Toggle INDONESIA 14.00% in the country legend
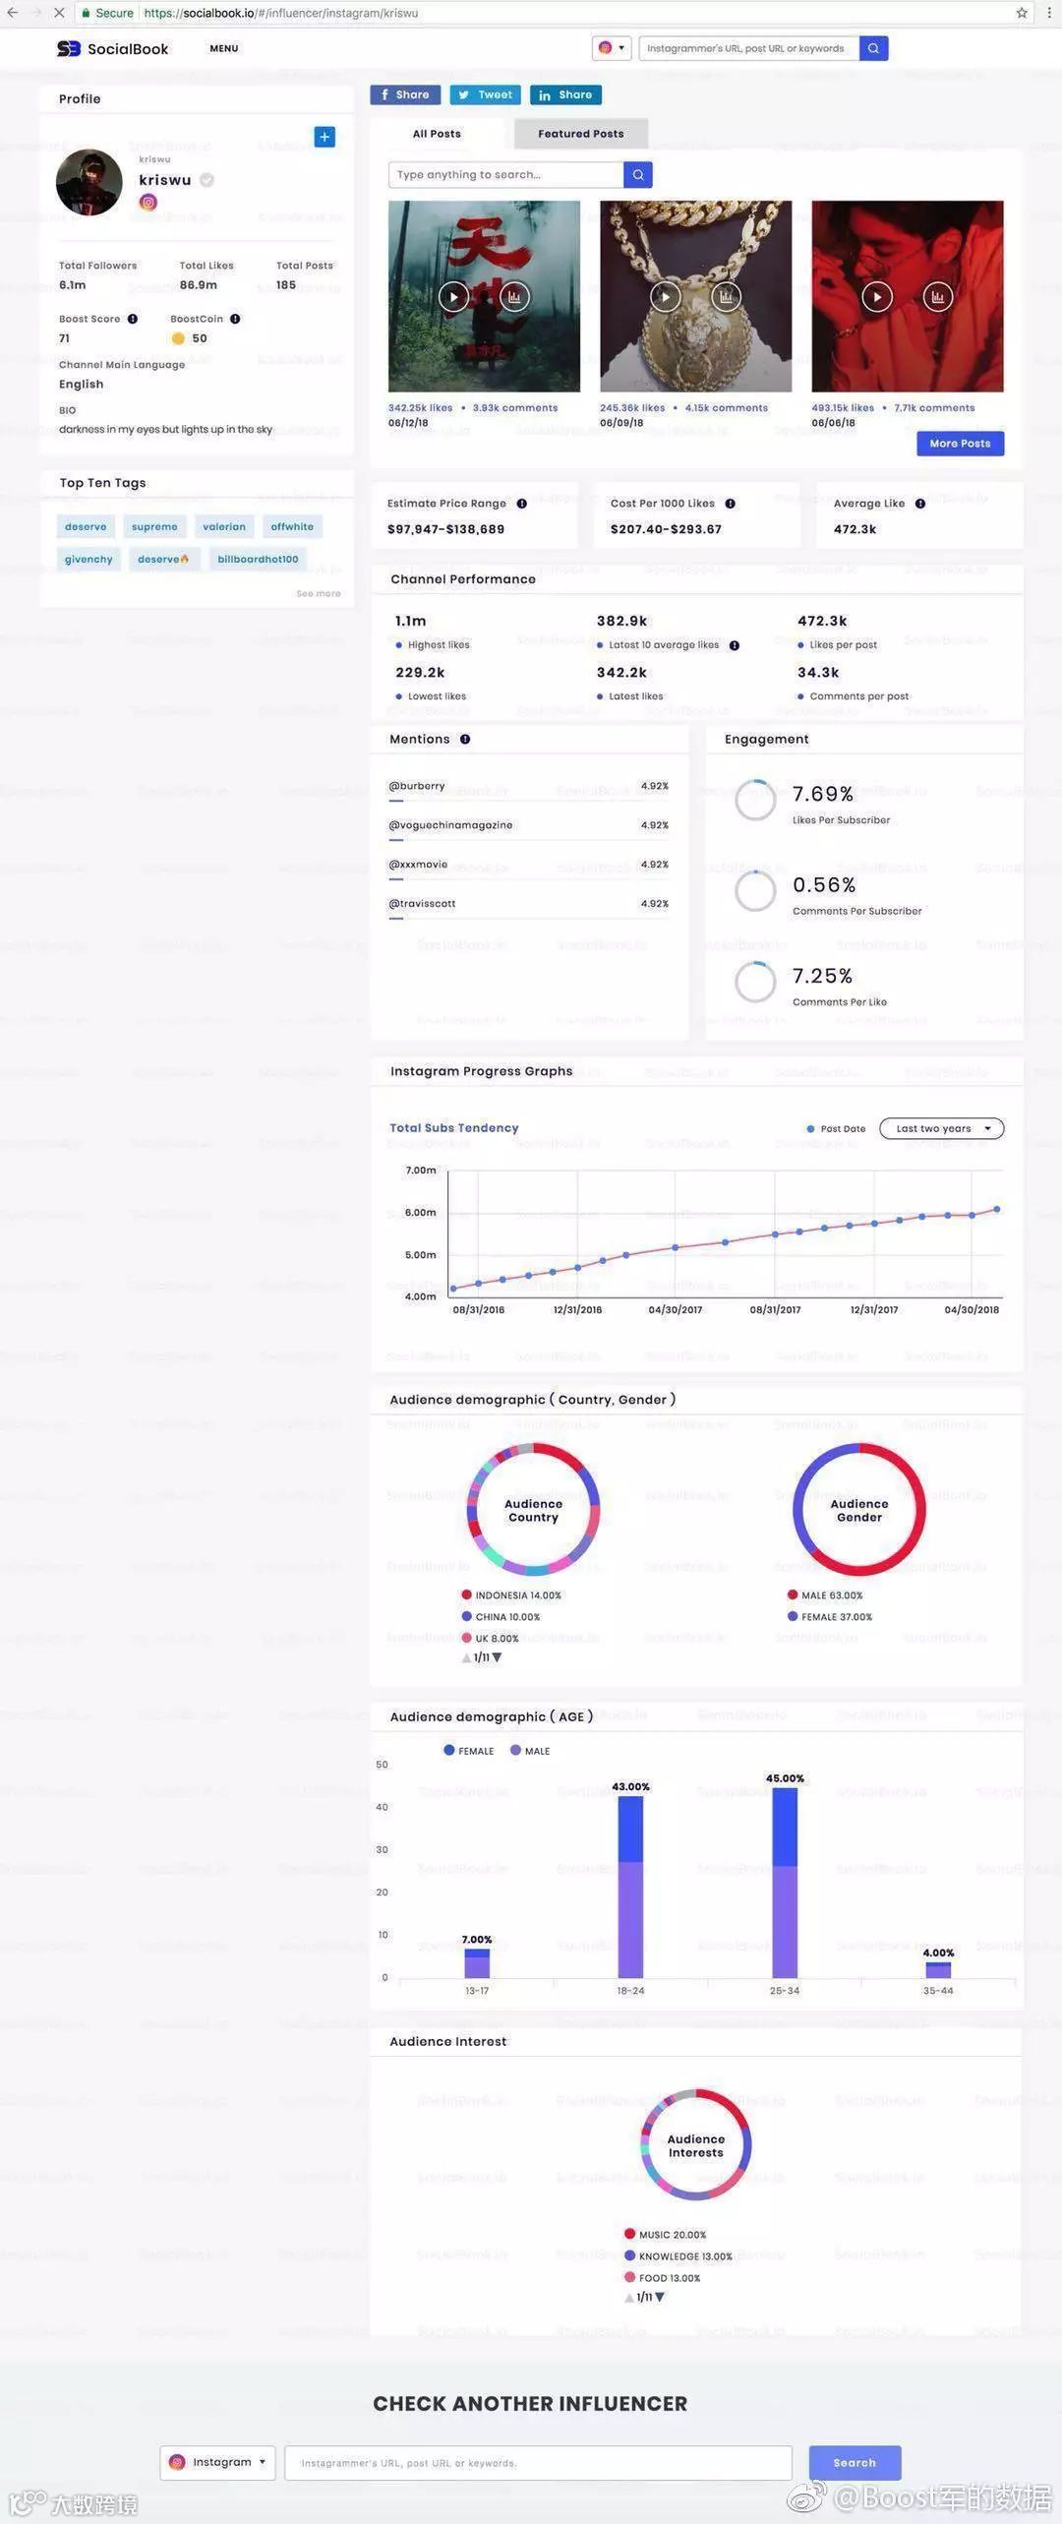Image resolution: width=1062 pixels, height=2524 pixels. (511, 1595)
